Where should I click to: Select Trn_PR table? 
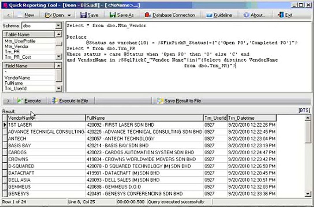pyautogui.click(x=12, y=52)
